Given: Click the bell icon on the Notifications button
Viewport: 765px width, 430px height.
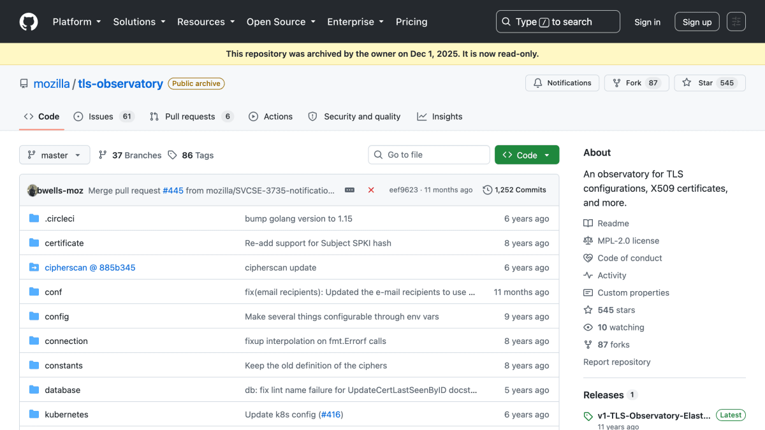Looking at the screenshot, I should 538,83.
